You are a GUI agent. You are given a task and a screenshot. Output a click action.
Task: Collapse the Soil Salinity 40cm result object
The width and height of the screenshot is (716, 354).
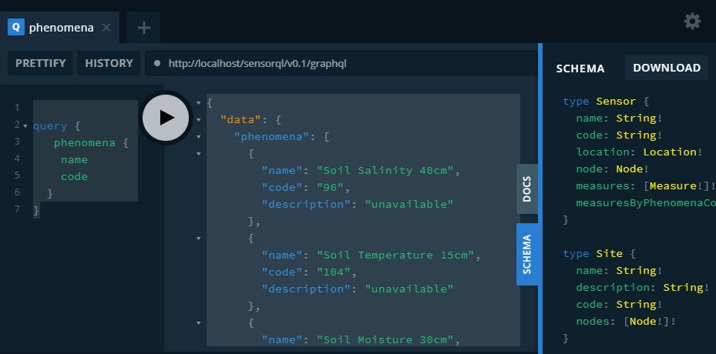pos(200,153)
